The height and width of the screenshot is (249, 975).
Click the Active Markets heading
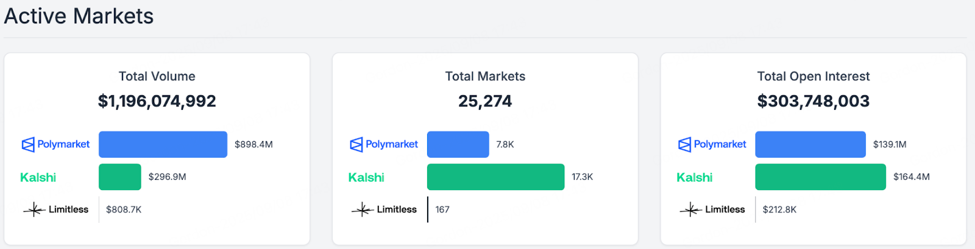coord(79,16)
